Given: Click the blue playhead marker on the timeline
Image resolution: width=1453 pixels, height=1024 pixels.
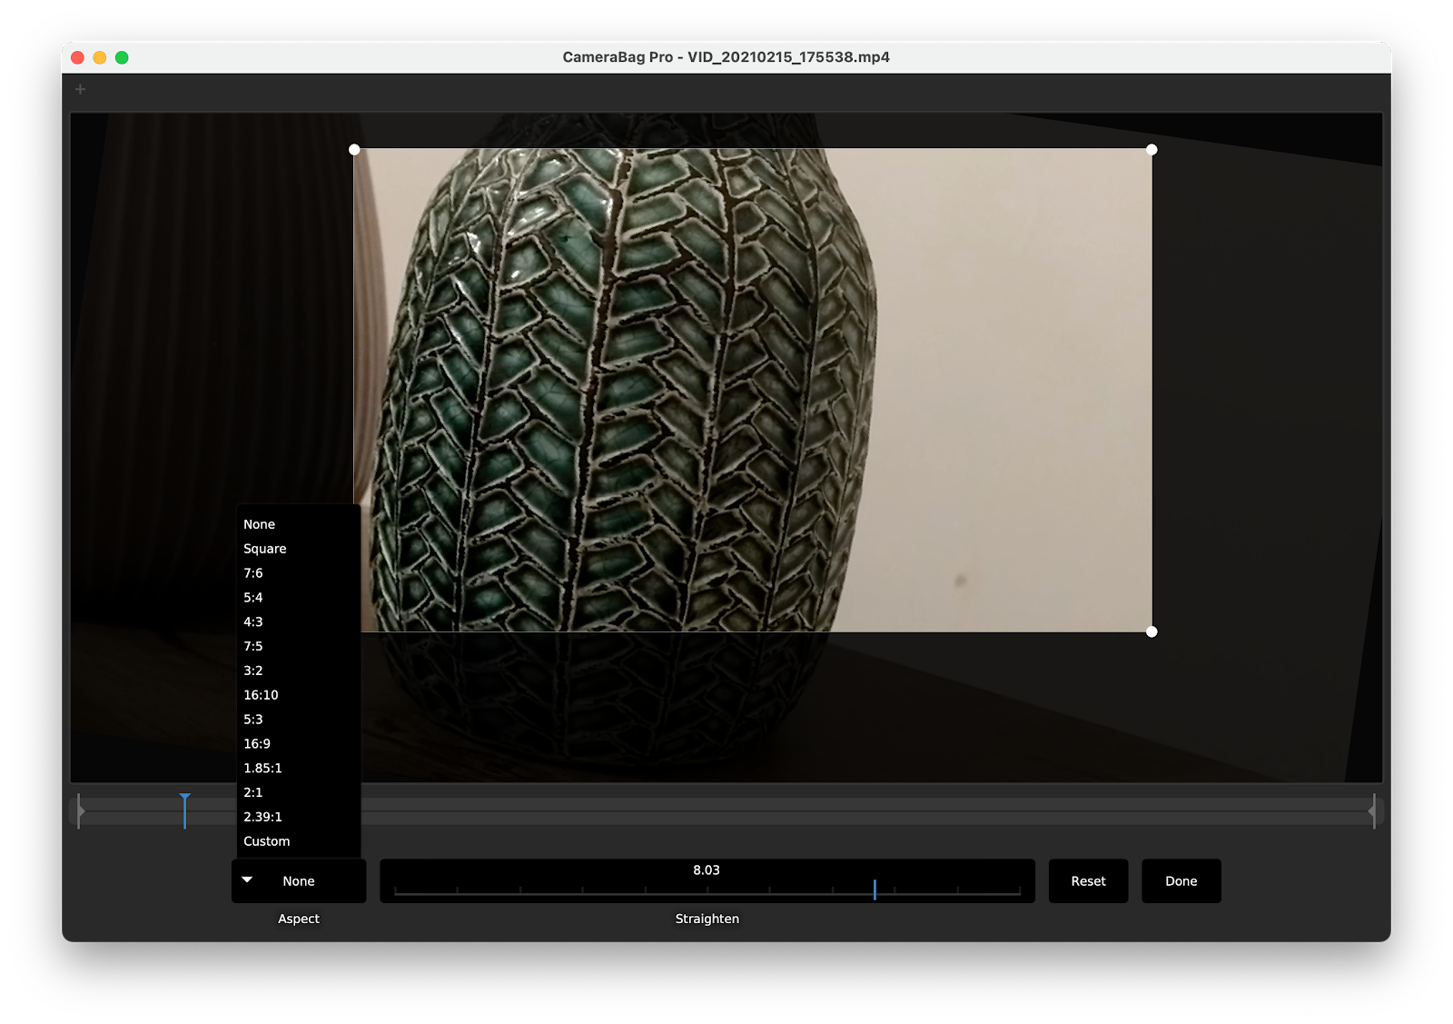Looking at the screenshot, I should coord(184,811).
